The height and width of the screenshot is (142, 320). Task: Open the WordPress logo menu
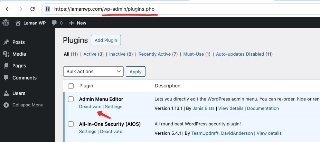pos(6,23)
